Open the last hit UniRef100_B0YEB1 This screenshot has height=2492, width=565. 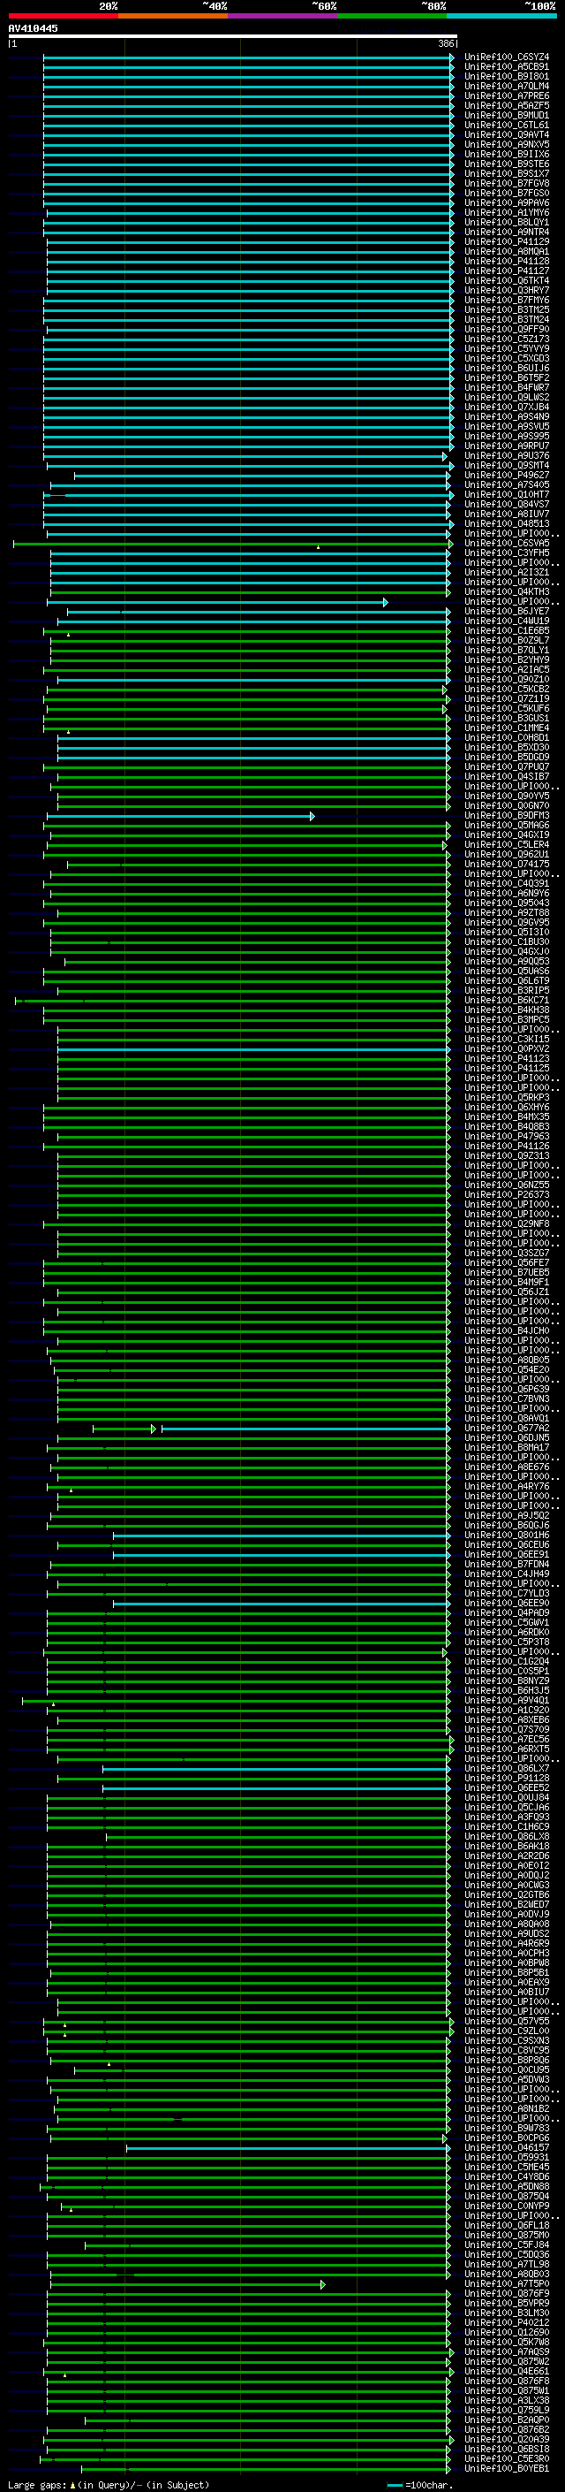click(506, 2469)
